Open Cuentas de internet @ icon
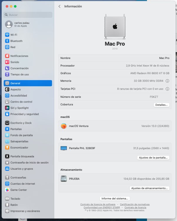This screenshot has height=221, width=177. 7,184
